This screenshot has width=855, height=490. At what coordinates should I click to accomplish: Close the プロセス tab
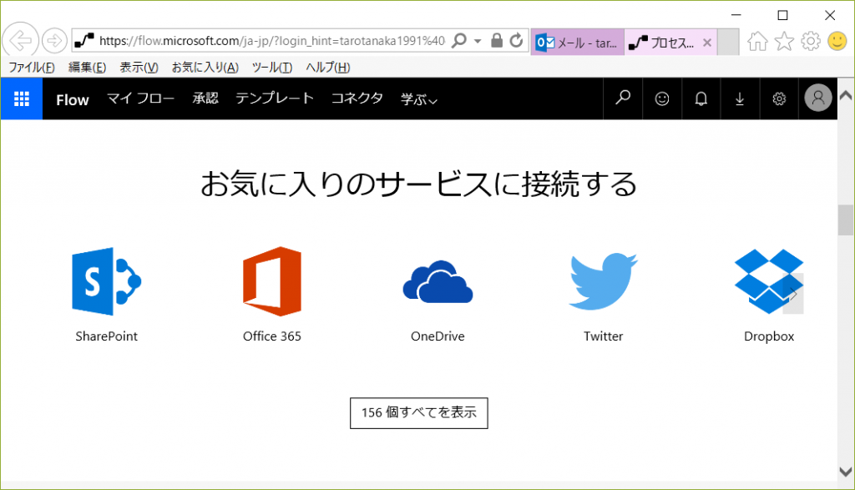[706, 43]
